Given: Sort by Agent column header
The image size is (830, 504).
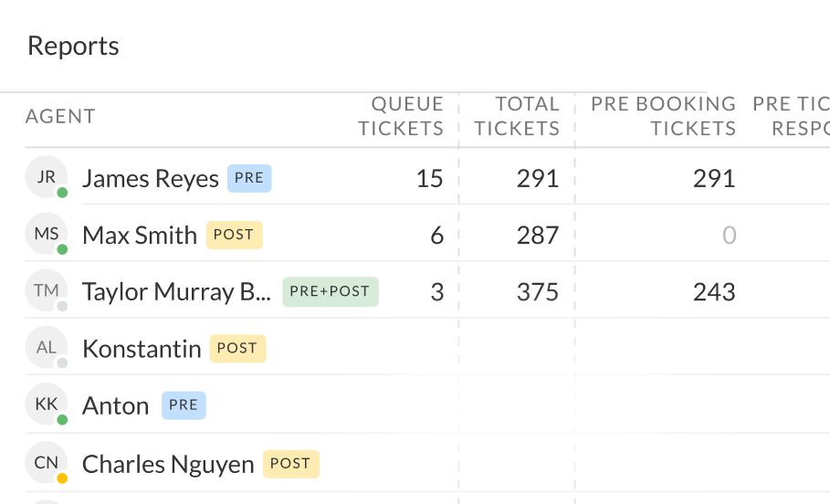Looking at the screenshot, I should [60, 116].
